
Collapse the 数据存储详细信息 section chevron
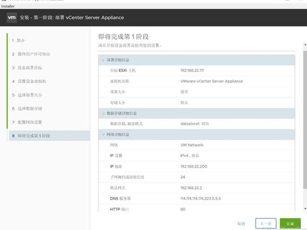pos(103,113)
